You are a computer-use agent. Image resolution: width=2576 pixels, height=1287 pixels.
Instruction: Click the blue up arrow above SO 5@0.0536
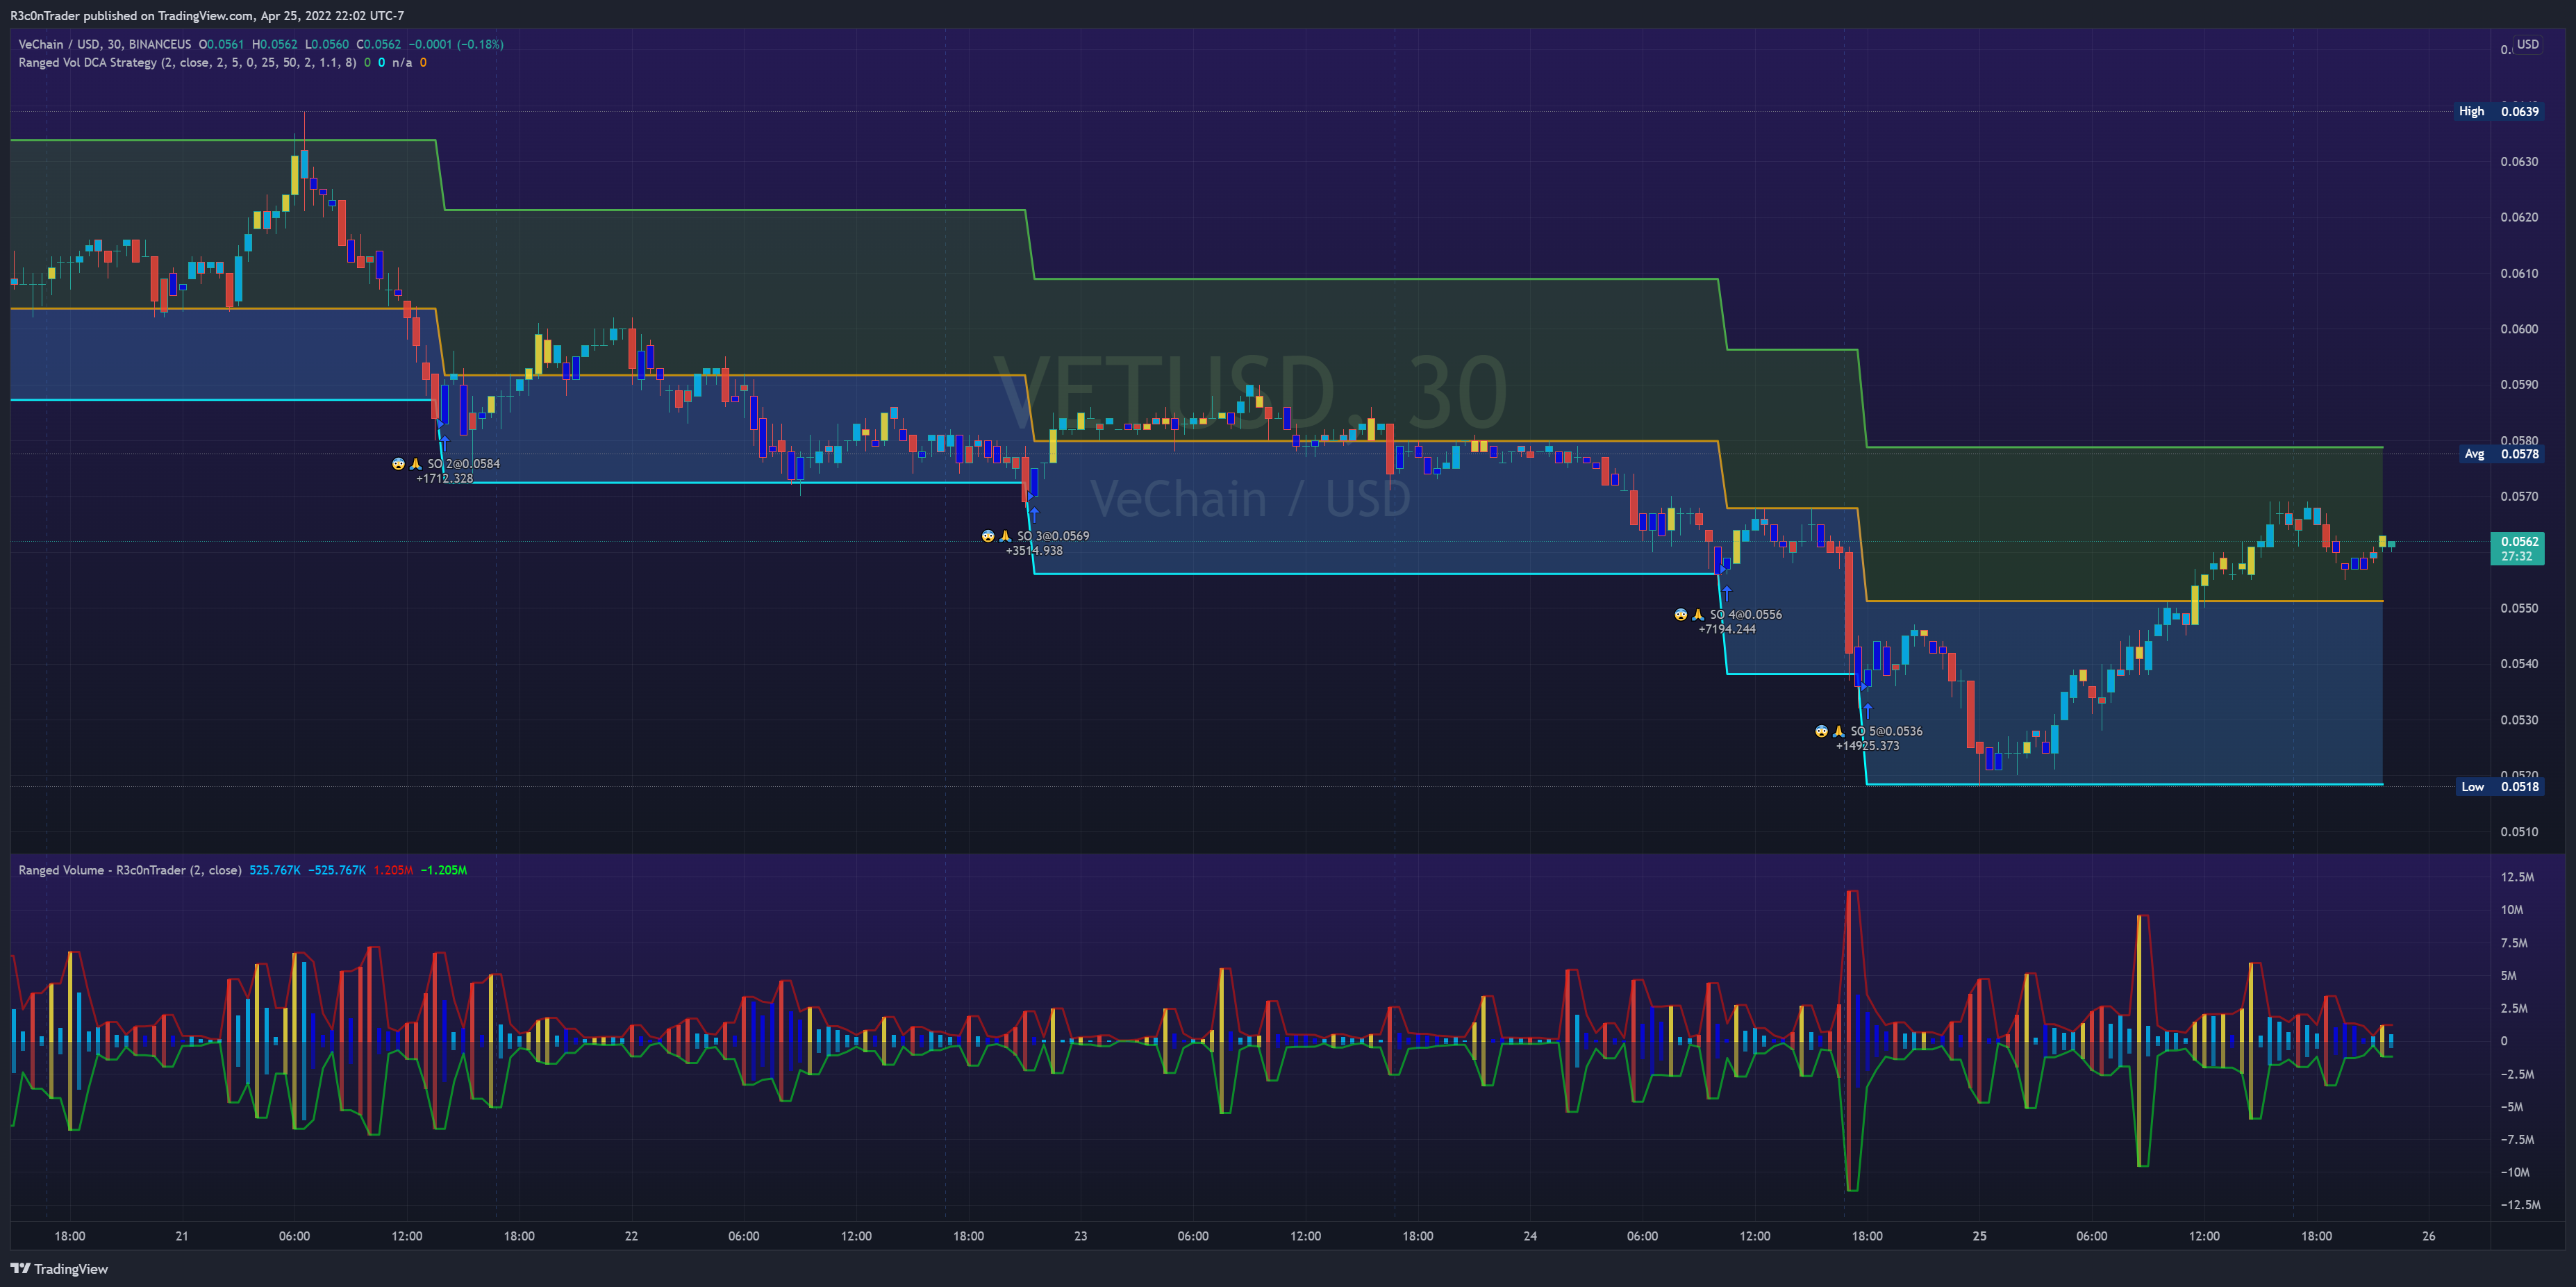point(1867,710)
